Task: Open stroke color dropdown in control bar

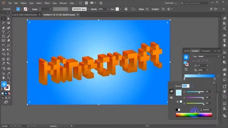Action: [28, 9]
